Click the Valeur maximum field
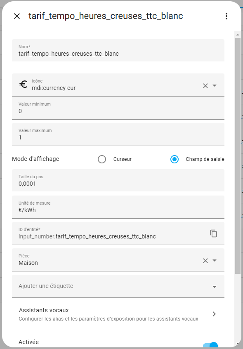 coord(118,134)
